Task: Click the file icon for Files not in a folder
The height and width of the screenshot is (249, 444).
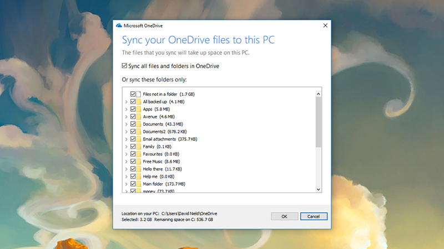Action: coord(138,94)
